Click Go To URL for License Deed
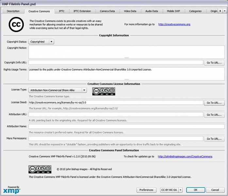This screenshot has height=196, width=228. [x=214, y=103]
